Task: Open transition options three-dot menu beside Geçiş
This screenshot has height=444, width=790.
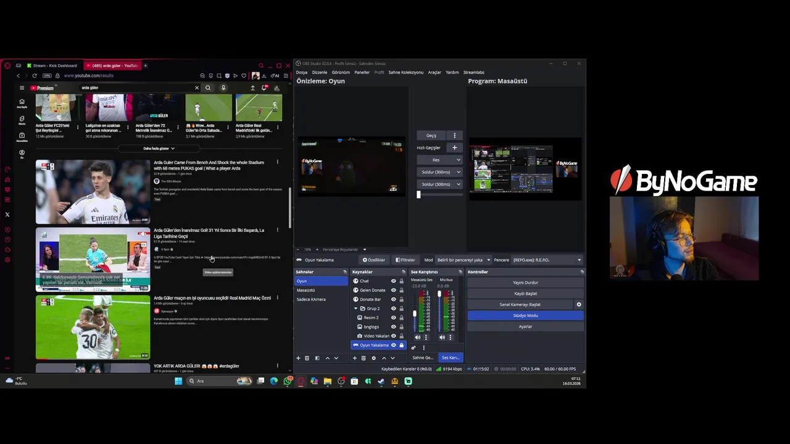Action: coord(454,136)
